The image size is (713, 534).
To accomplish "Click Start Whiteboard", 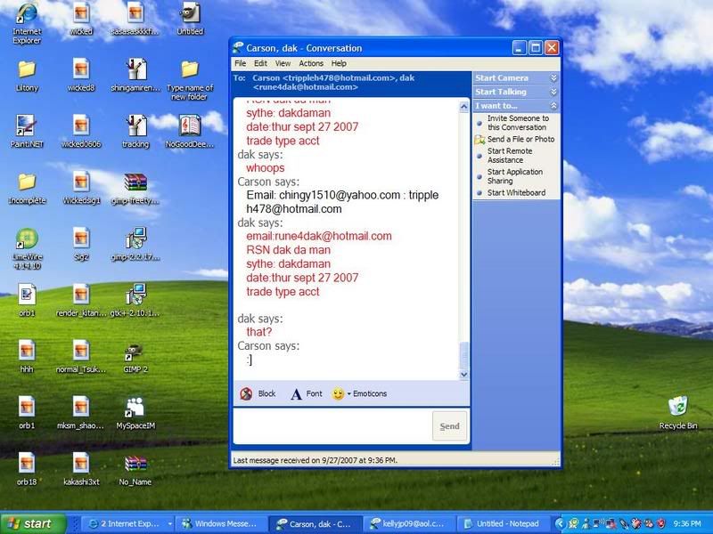I will pyautogui.click(x=516, y=192).
